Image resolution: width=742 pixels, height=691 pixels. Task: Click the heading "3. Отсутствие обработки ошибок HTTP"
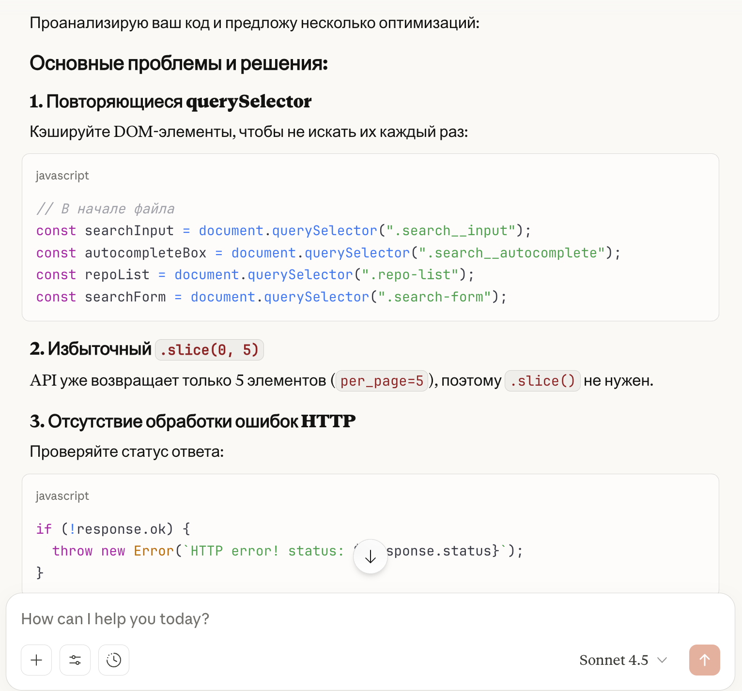(x=192, y=421)
